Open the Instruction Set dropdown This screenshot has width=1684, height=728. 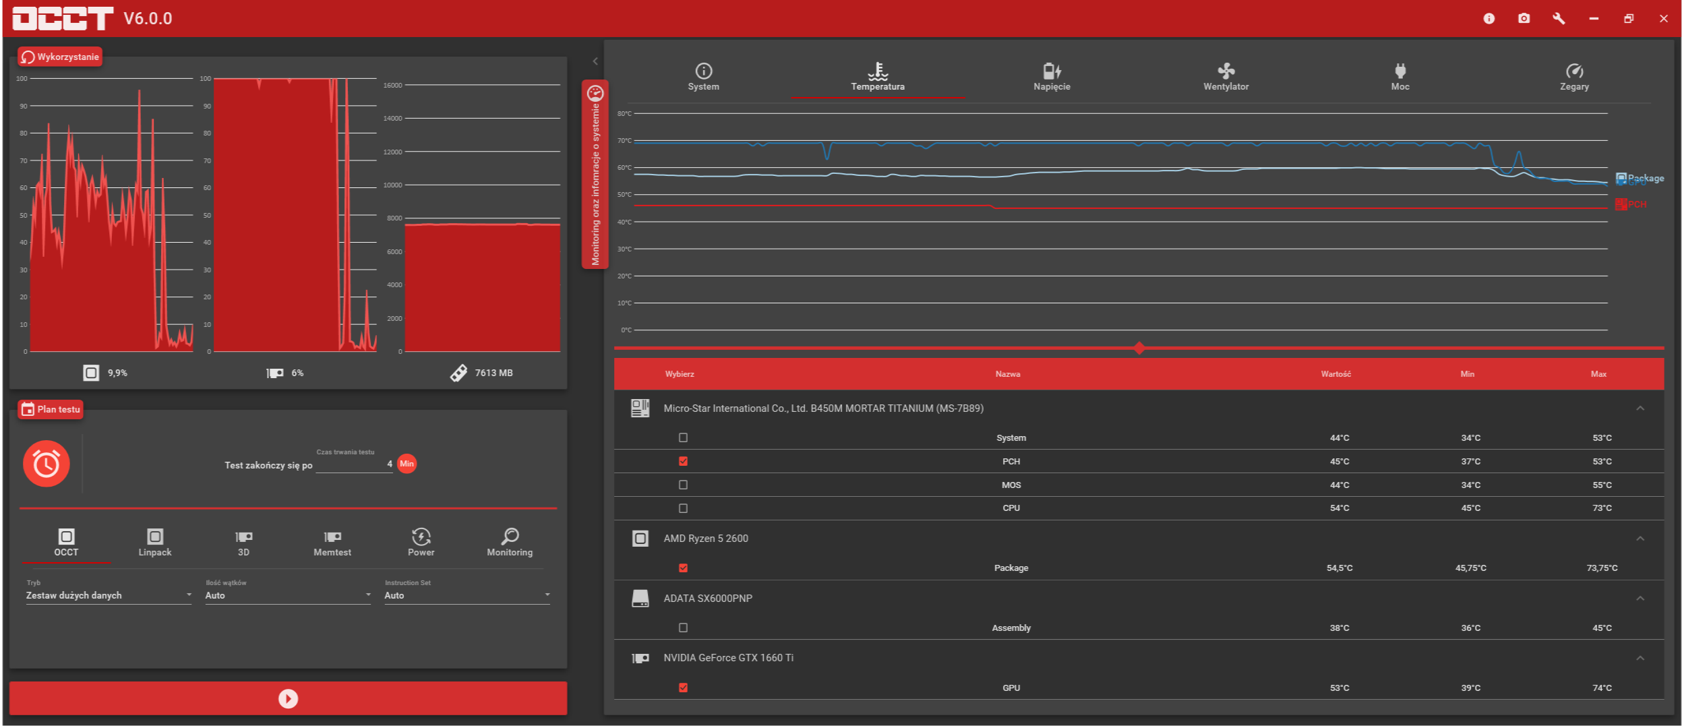[x=467, y=595]
